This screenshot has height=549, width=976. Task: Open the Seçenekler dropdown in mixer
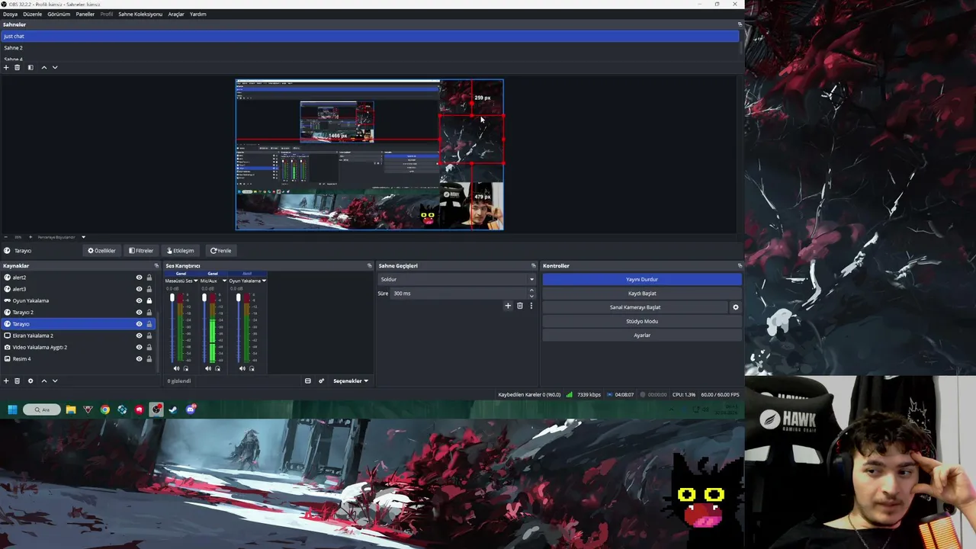(351, 380)
